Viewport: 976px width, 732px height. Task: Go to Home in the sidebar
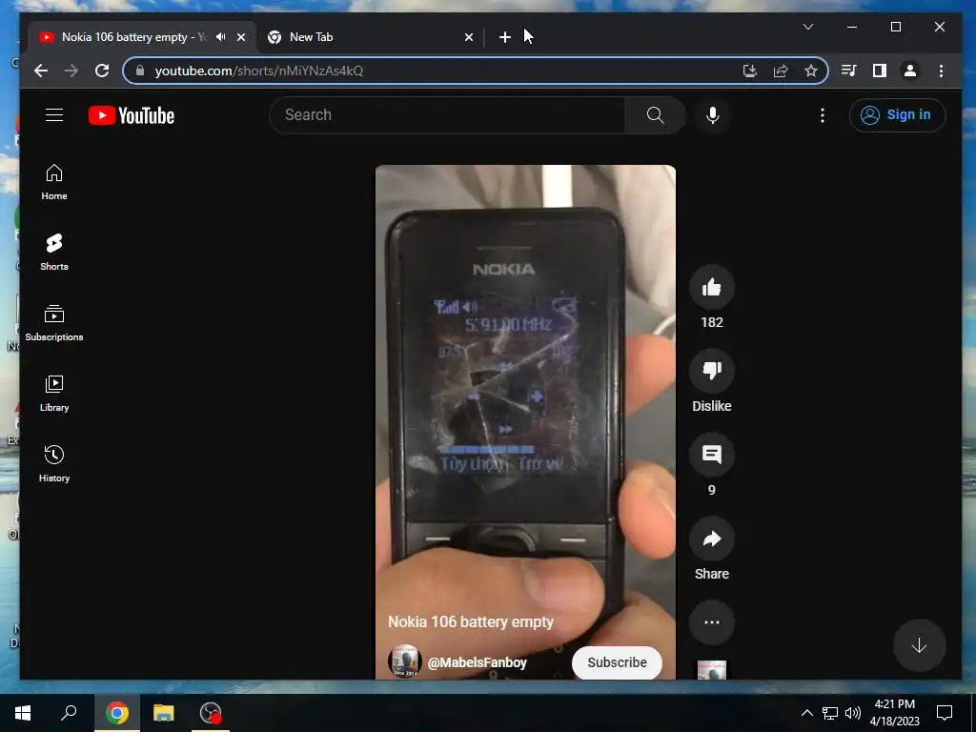[x=54, y=182]
